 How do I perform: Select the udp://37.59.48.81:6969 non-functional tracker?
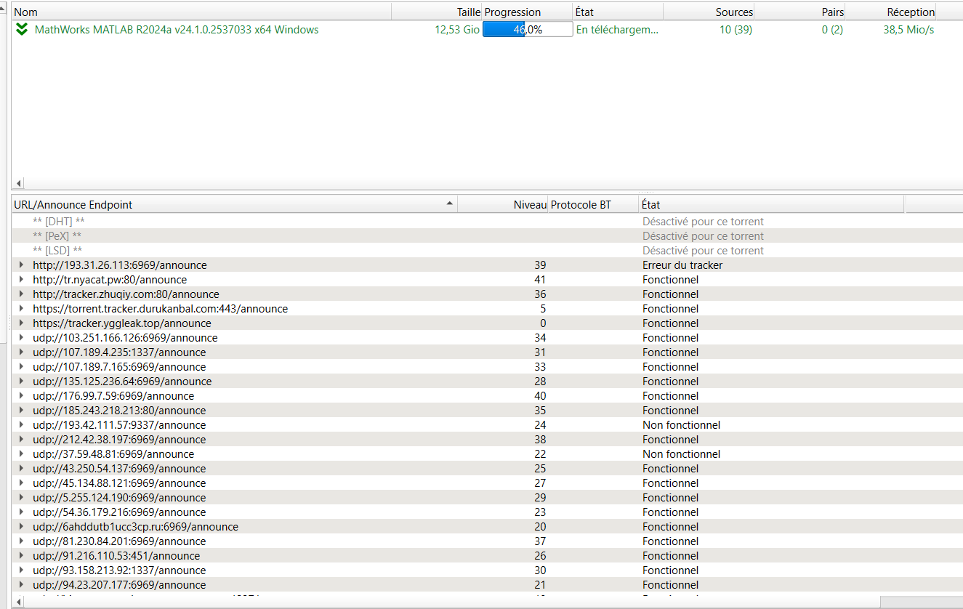click(113, 454)
